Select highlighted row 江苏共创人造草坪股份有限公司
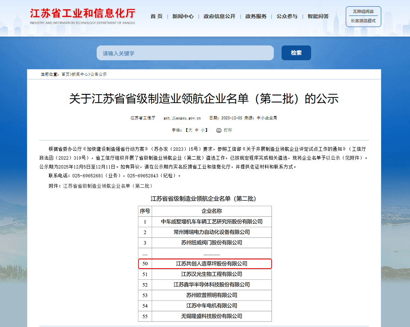Image resolution: width=410 pixels, height=327 pixels. click(211, 264)
